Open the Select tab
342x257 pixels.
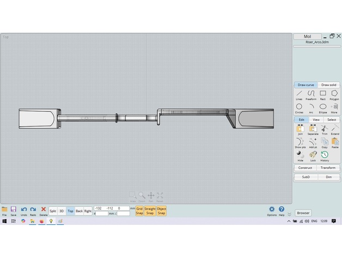tap(332, 120)
